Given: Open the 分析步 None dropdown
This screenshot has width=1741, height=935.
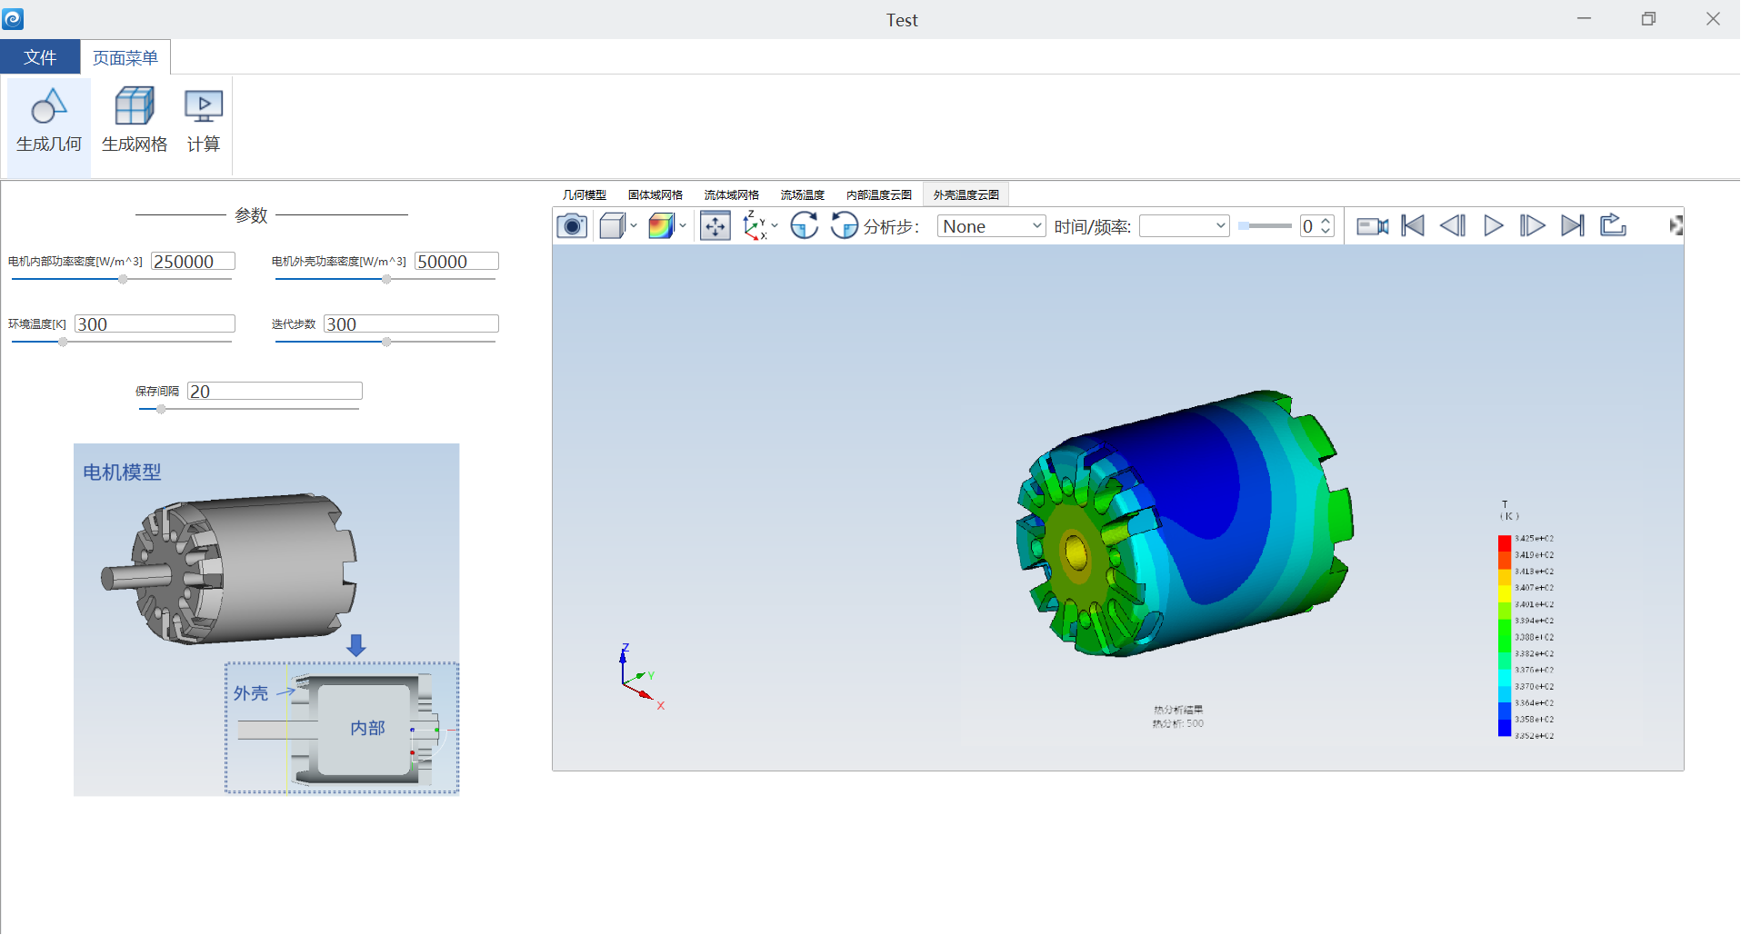Looking at the screenshot, I should coord(992,226).
